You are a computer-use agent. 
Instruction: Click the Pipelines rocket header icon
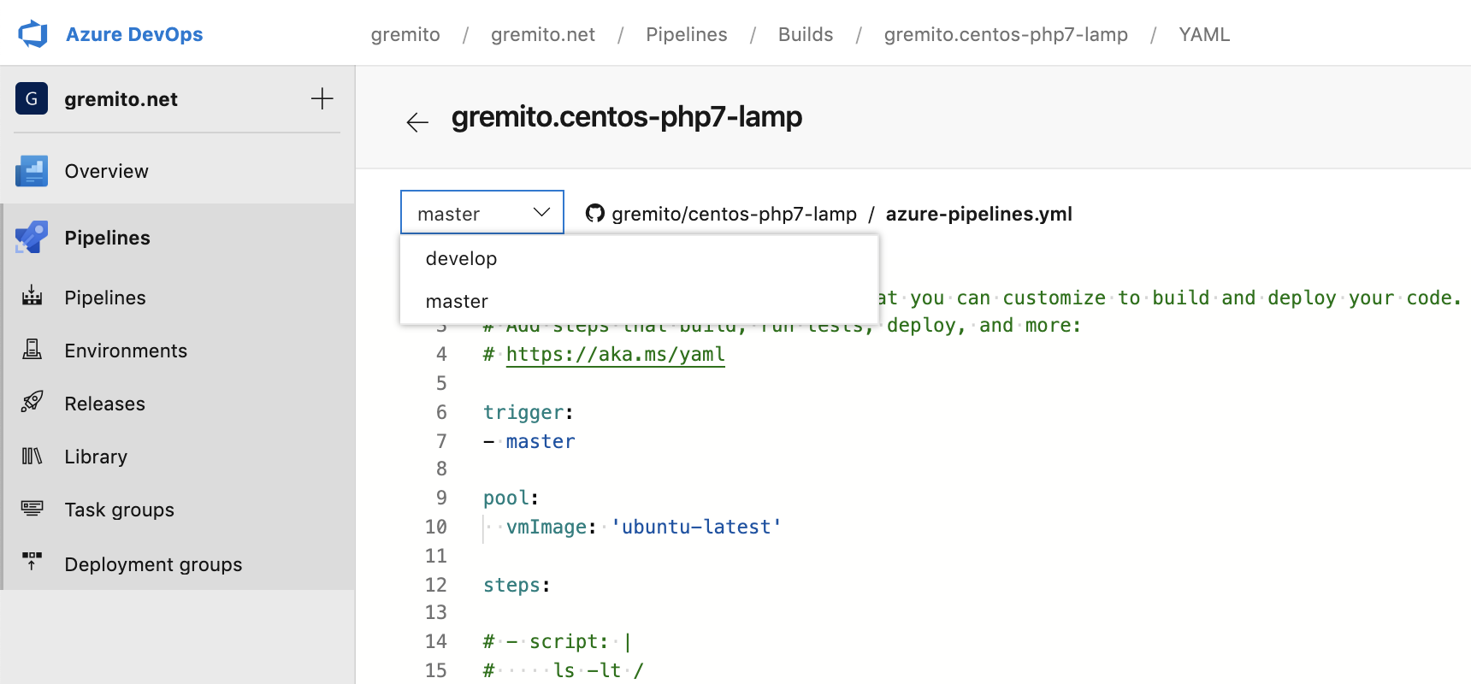[32, 238]
